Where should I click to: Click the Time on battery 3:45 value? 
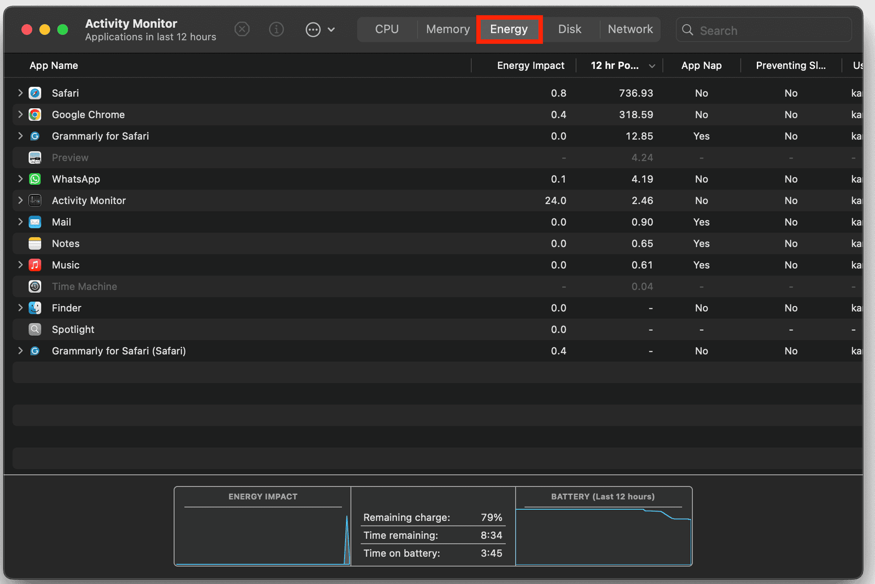pyautogui.click(x=491, y=553)
